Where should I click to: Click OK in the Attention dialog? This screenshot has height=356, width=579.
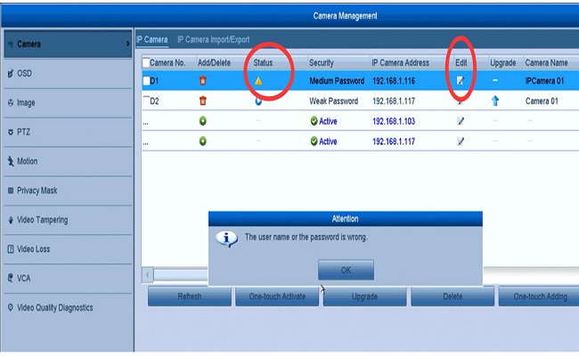[x=346, y=270]
